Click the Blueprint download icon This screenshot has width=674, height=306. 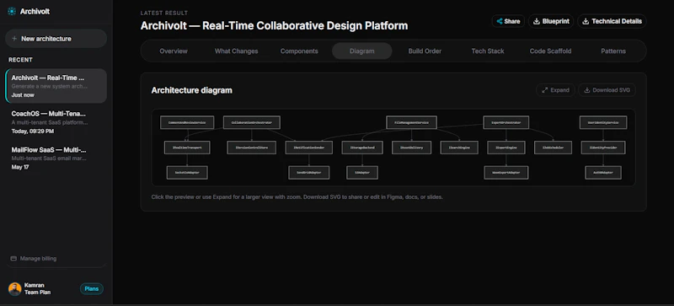pyautogui.click(x=537, y=21)
